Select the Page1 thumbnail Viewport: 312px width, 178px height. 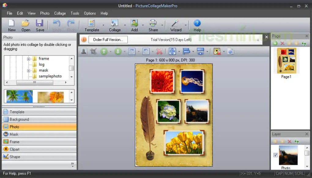[286, 60]
